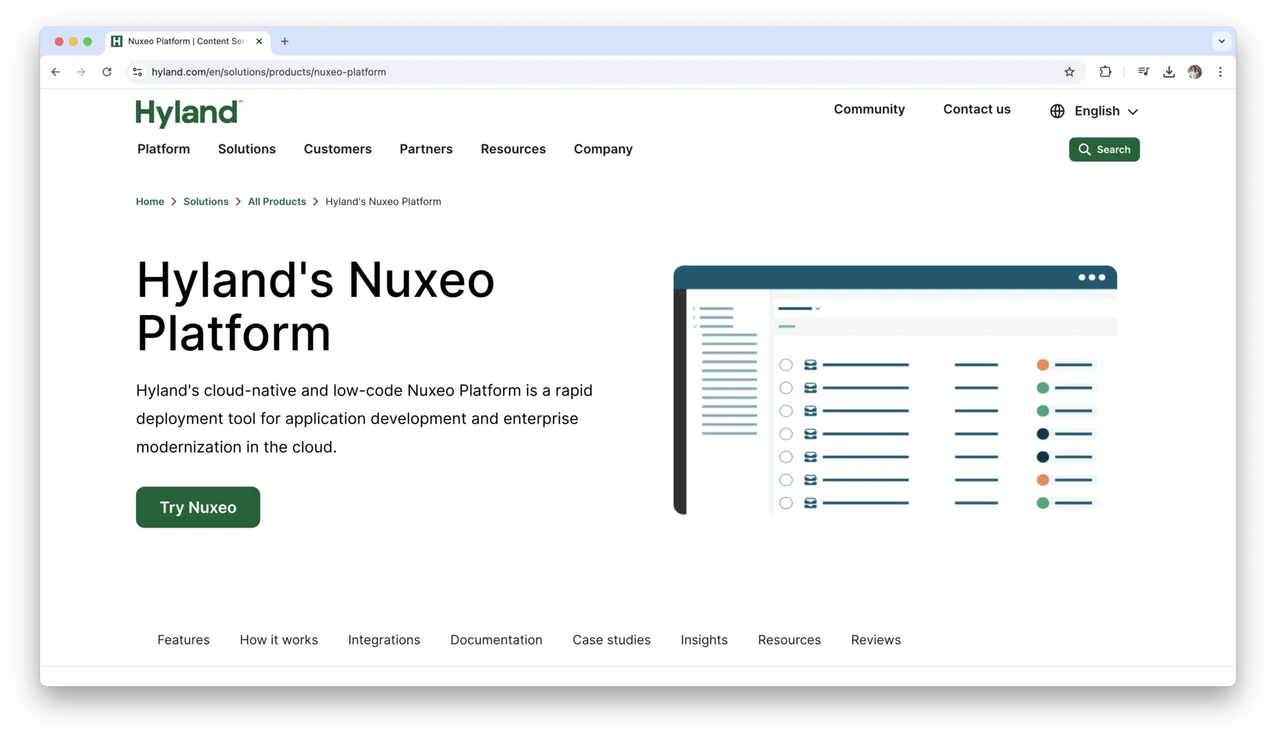This screenshot has width=1276, height=739.
Task: Open the English language dropdown
Action: click(1106, 111)
